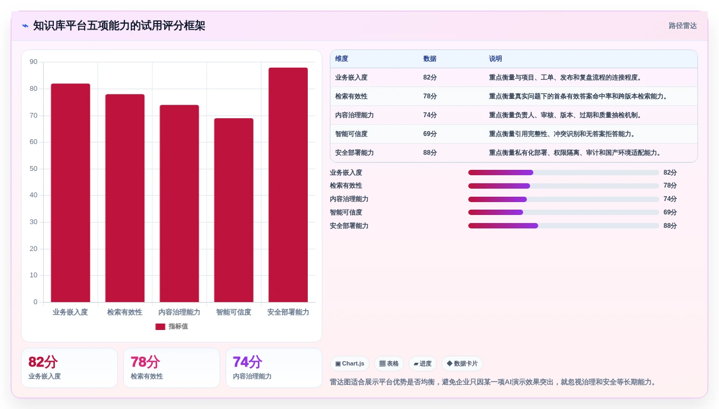Click the 安全部署能力 bar in chart

(288, 185)
